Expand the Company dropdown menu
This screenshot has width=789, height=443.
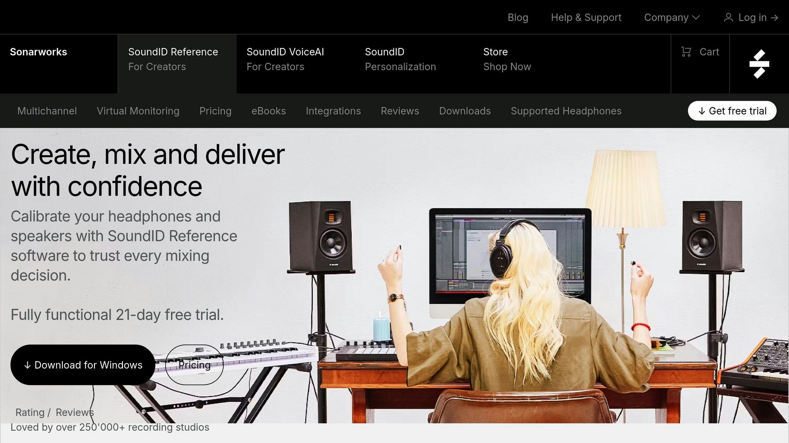[672, 17]
